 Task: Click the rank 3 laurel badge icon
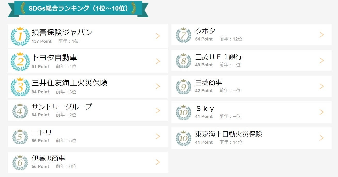[20, 87]
